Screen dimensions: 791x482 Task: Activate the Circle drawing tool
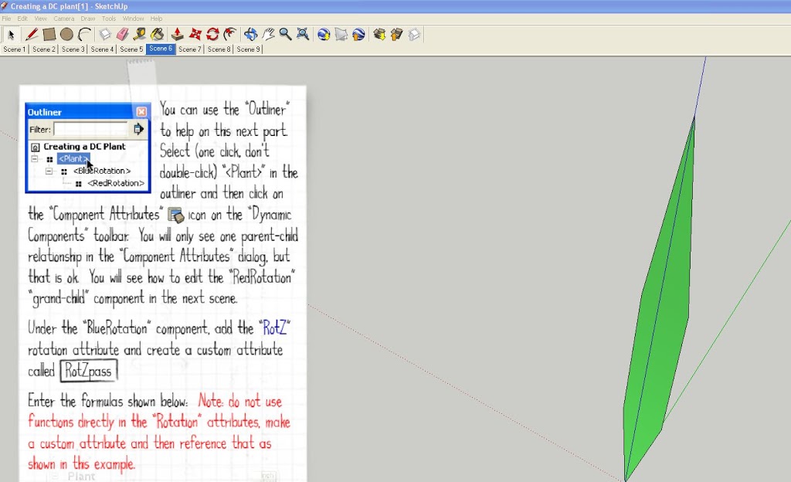point(66,34)
